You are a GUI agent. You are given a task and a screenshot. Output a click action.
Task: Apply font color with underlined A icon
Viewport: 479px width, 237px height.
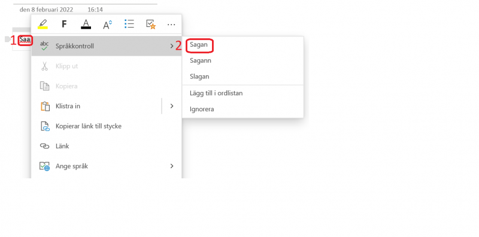pyautogui.click(x=86, y=24)
